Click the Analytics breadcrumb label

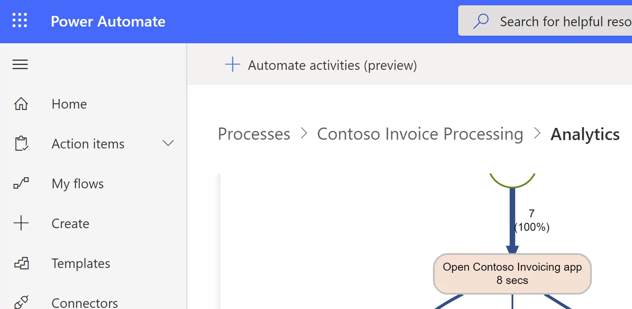coord(585,134)
